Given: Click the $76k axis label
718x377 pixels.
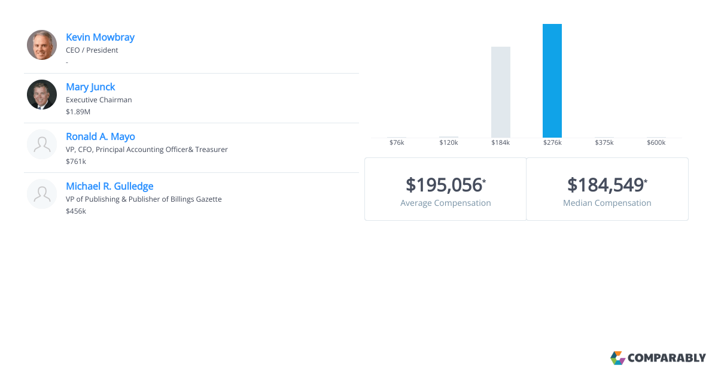Looking at the screenshot, I should pyautogui.click(x=397, y=143).
